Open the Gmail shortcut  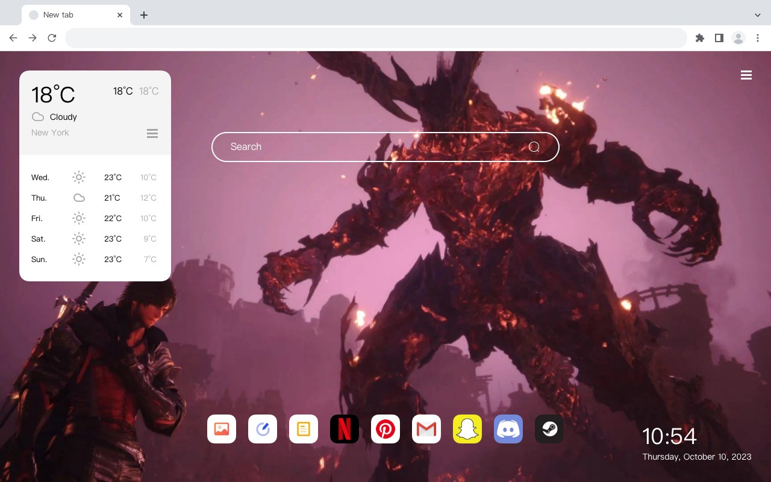(x=426, y=429)
